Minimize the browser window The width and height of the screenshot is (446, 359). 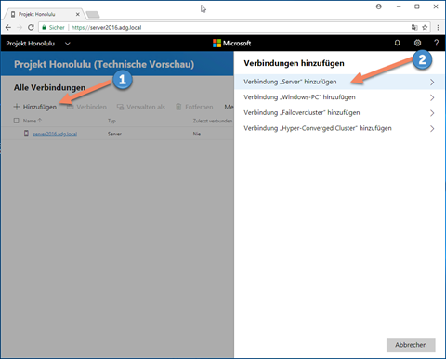[399, 6]
